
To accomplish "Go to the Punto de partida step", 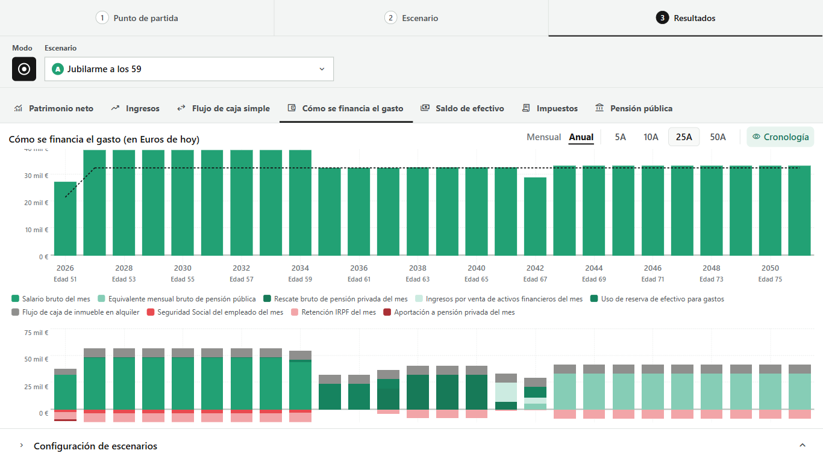I will [137, 18].
